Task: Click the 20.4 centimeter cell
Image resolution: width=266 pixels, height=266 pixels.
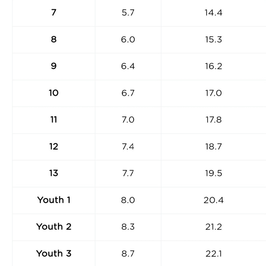Action: click(213, 200)
